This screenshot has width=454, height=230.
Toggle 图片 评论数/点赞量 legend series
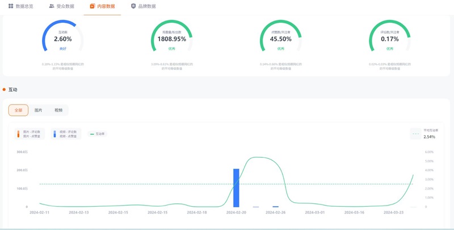point(31,134)
